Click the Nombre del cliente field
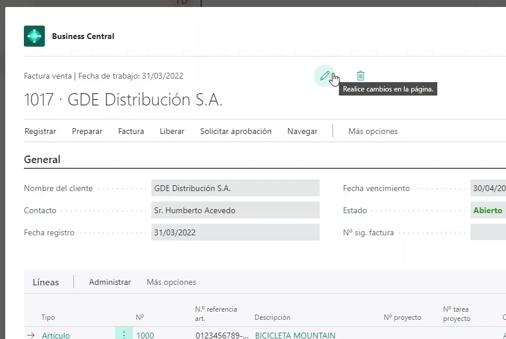 [235, 188]
